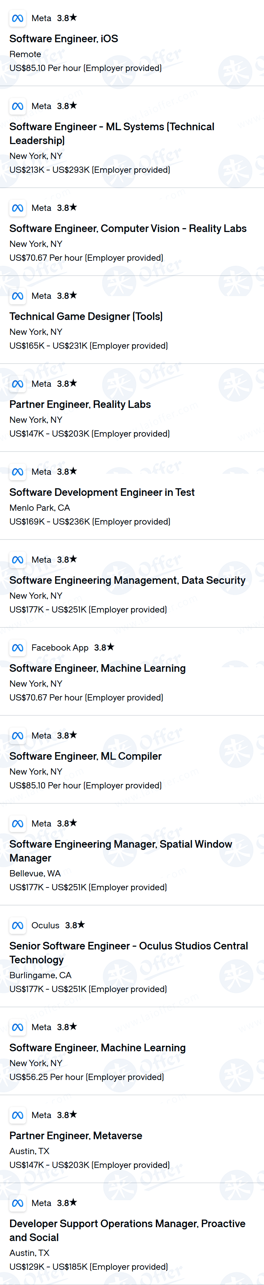Screen dimensions: 264x1285
Task: Open the Partner Engineer, Reality Labs job
Action: click(x=80, y=404)
